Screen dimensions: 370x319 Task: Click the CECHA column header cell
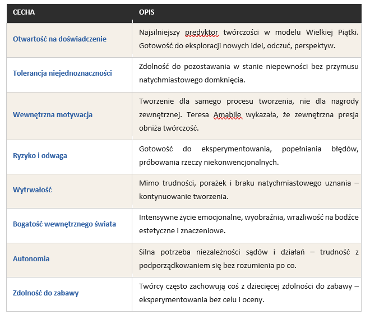[x=23, y=12]
